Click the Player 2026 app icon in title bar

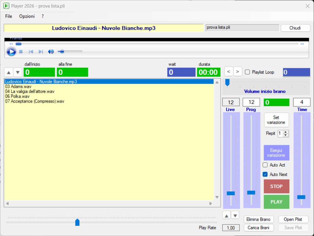(6, 6)
